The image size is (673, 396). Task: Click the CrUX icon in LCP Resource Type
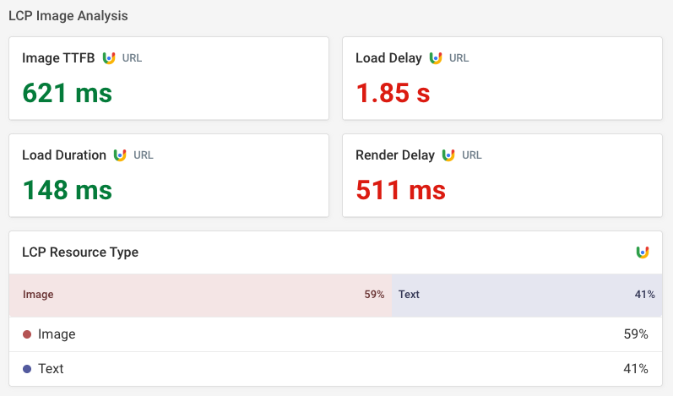[x=643, y=252]
